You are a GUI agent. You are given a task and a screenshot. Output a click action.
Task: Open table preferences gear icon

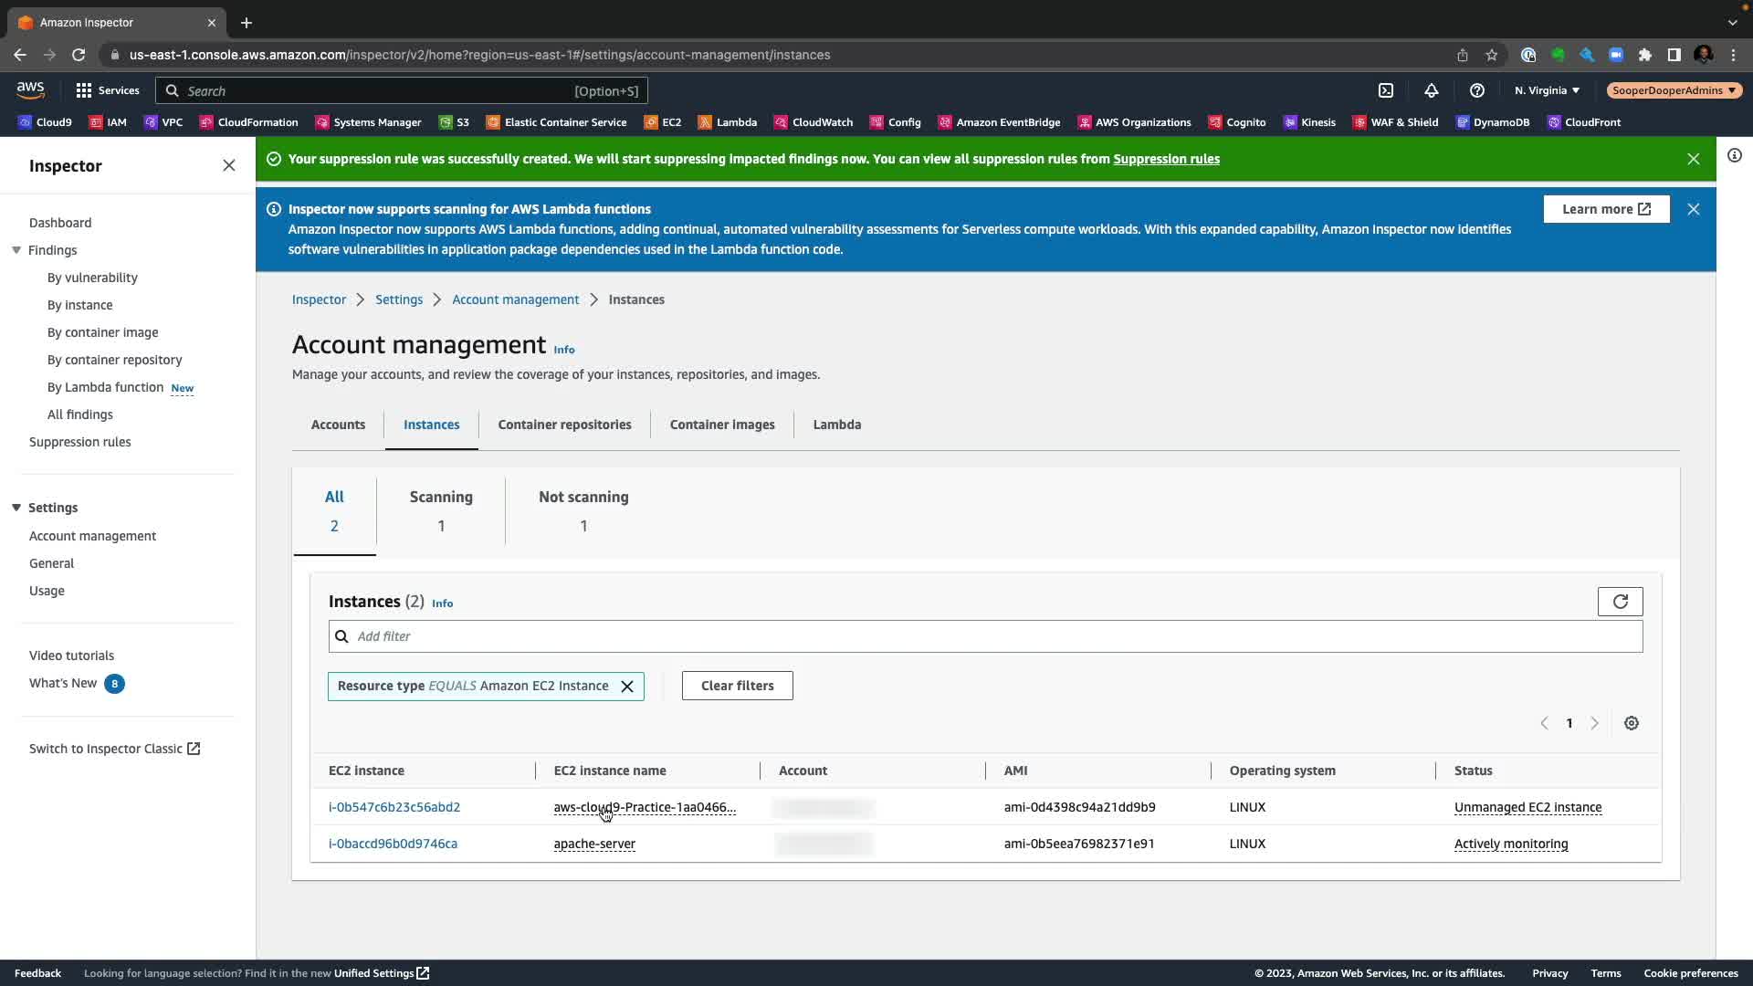point(1631,723)
